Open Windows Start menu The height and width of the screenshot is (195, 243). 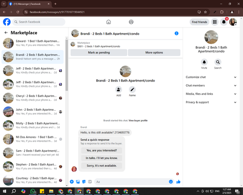[x=4, y=191]
